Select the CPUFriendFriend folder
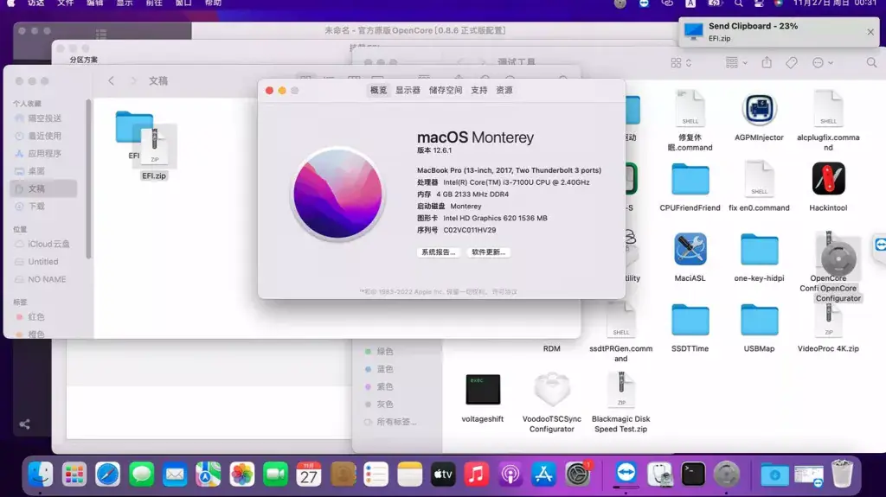 [x=690, y=180]
